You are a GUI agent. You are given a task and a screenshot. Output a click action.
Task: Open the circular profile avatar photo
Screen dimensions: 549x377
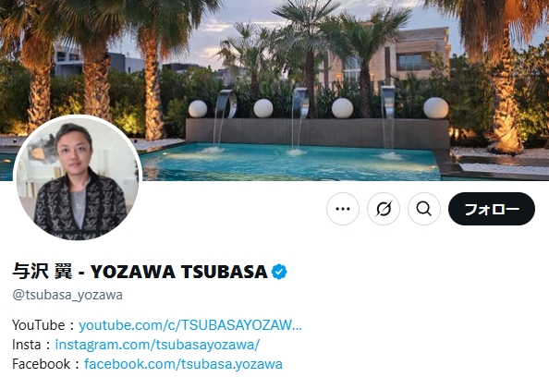coord(78,177)
